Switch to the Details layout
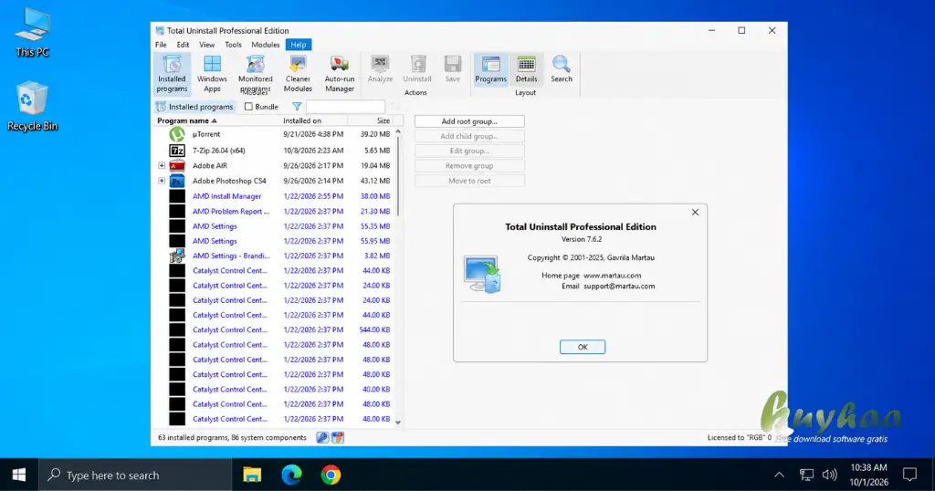The width and height of the screenshot is (935, 491). (x=526, y=69)
